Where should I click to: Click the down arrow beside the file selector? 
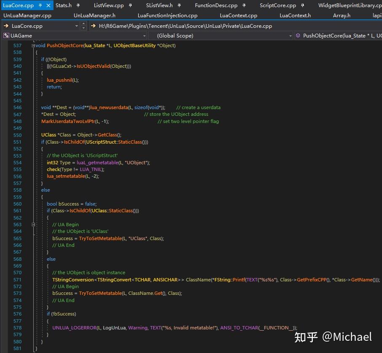(x=83, y=28)
